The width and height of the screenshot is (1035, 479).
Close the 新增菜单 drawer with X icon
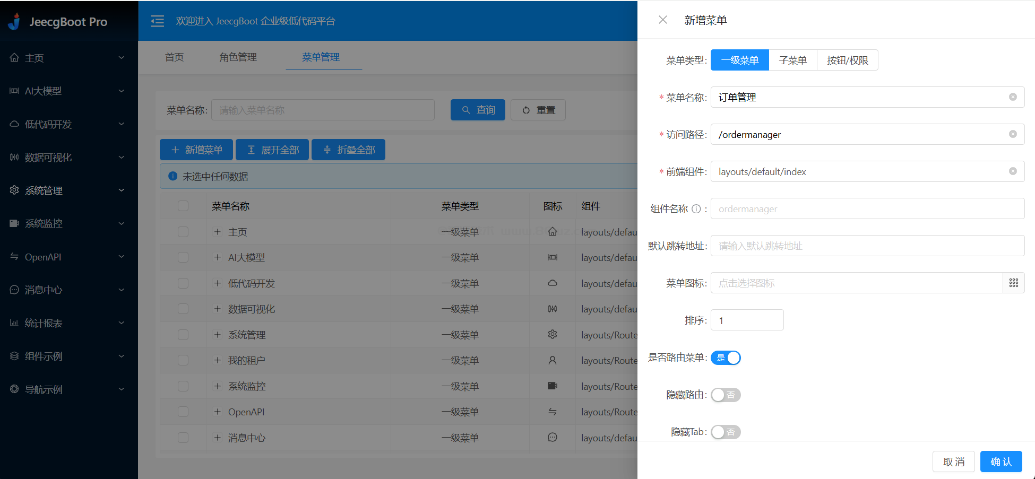click(x=663, y=20)
